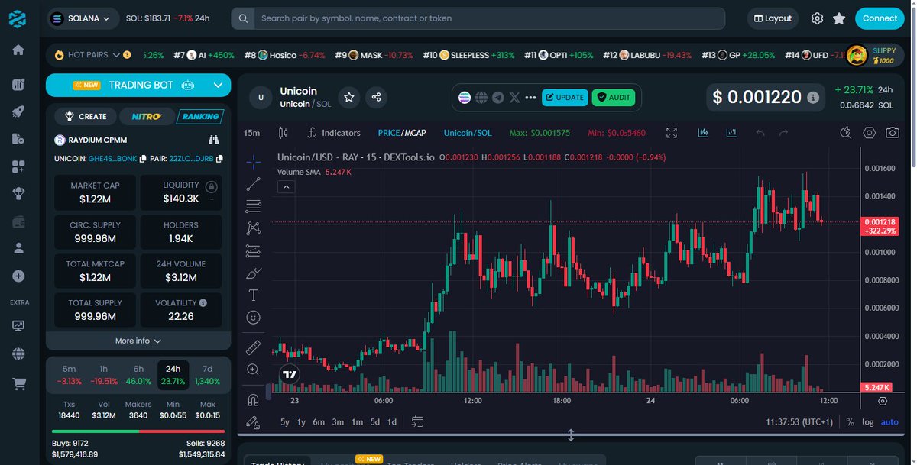Screen dimensions: 917x465
Task: Select the 5m change tab
Action: coord(69,375)
